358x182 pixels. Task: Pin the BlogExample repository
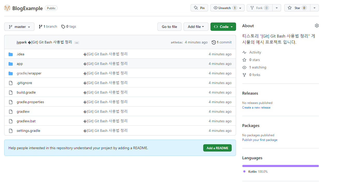(199, 8)
